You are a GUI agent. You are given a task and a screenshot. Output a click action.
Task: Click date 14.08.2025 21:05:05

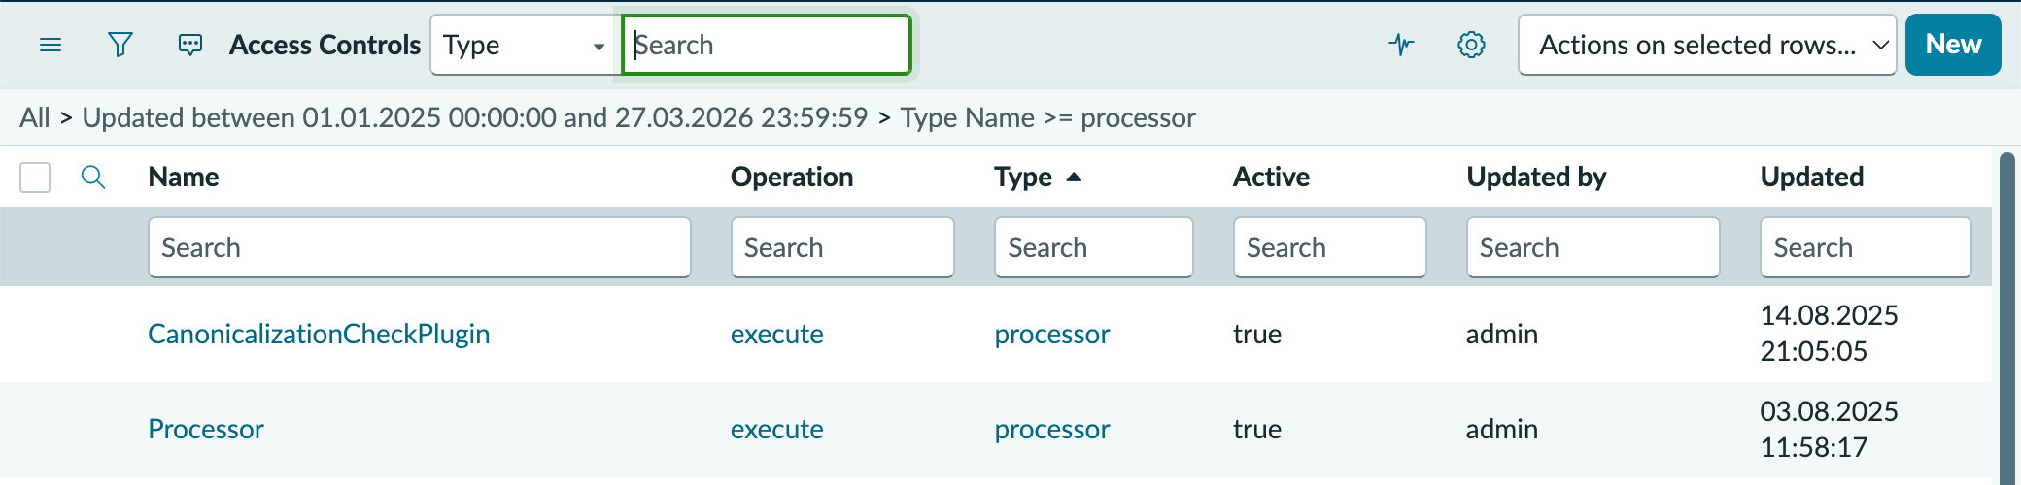tap(1830, 333)
